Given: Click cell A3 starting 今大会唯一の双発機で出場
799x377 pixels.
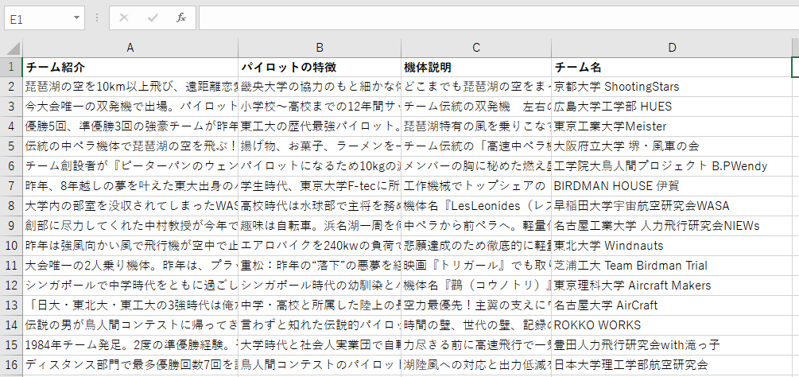Looking at the screenshot, I should coord(130,107).
